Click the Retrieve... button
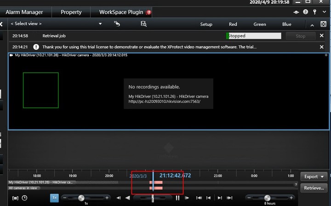This screenshot has width=331, height=206. pyautogui.click(x=314, y=188)
